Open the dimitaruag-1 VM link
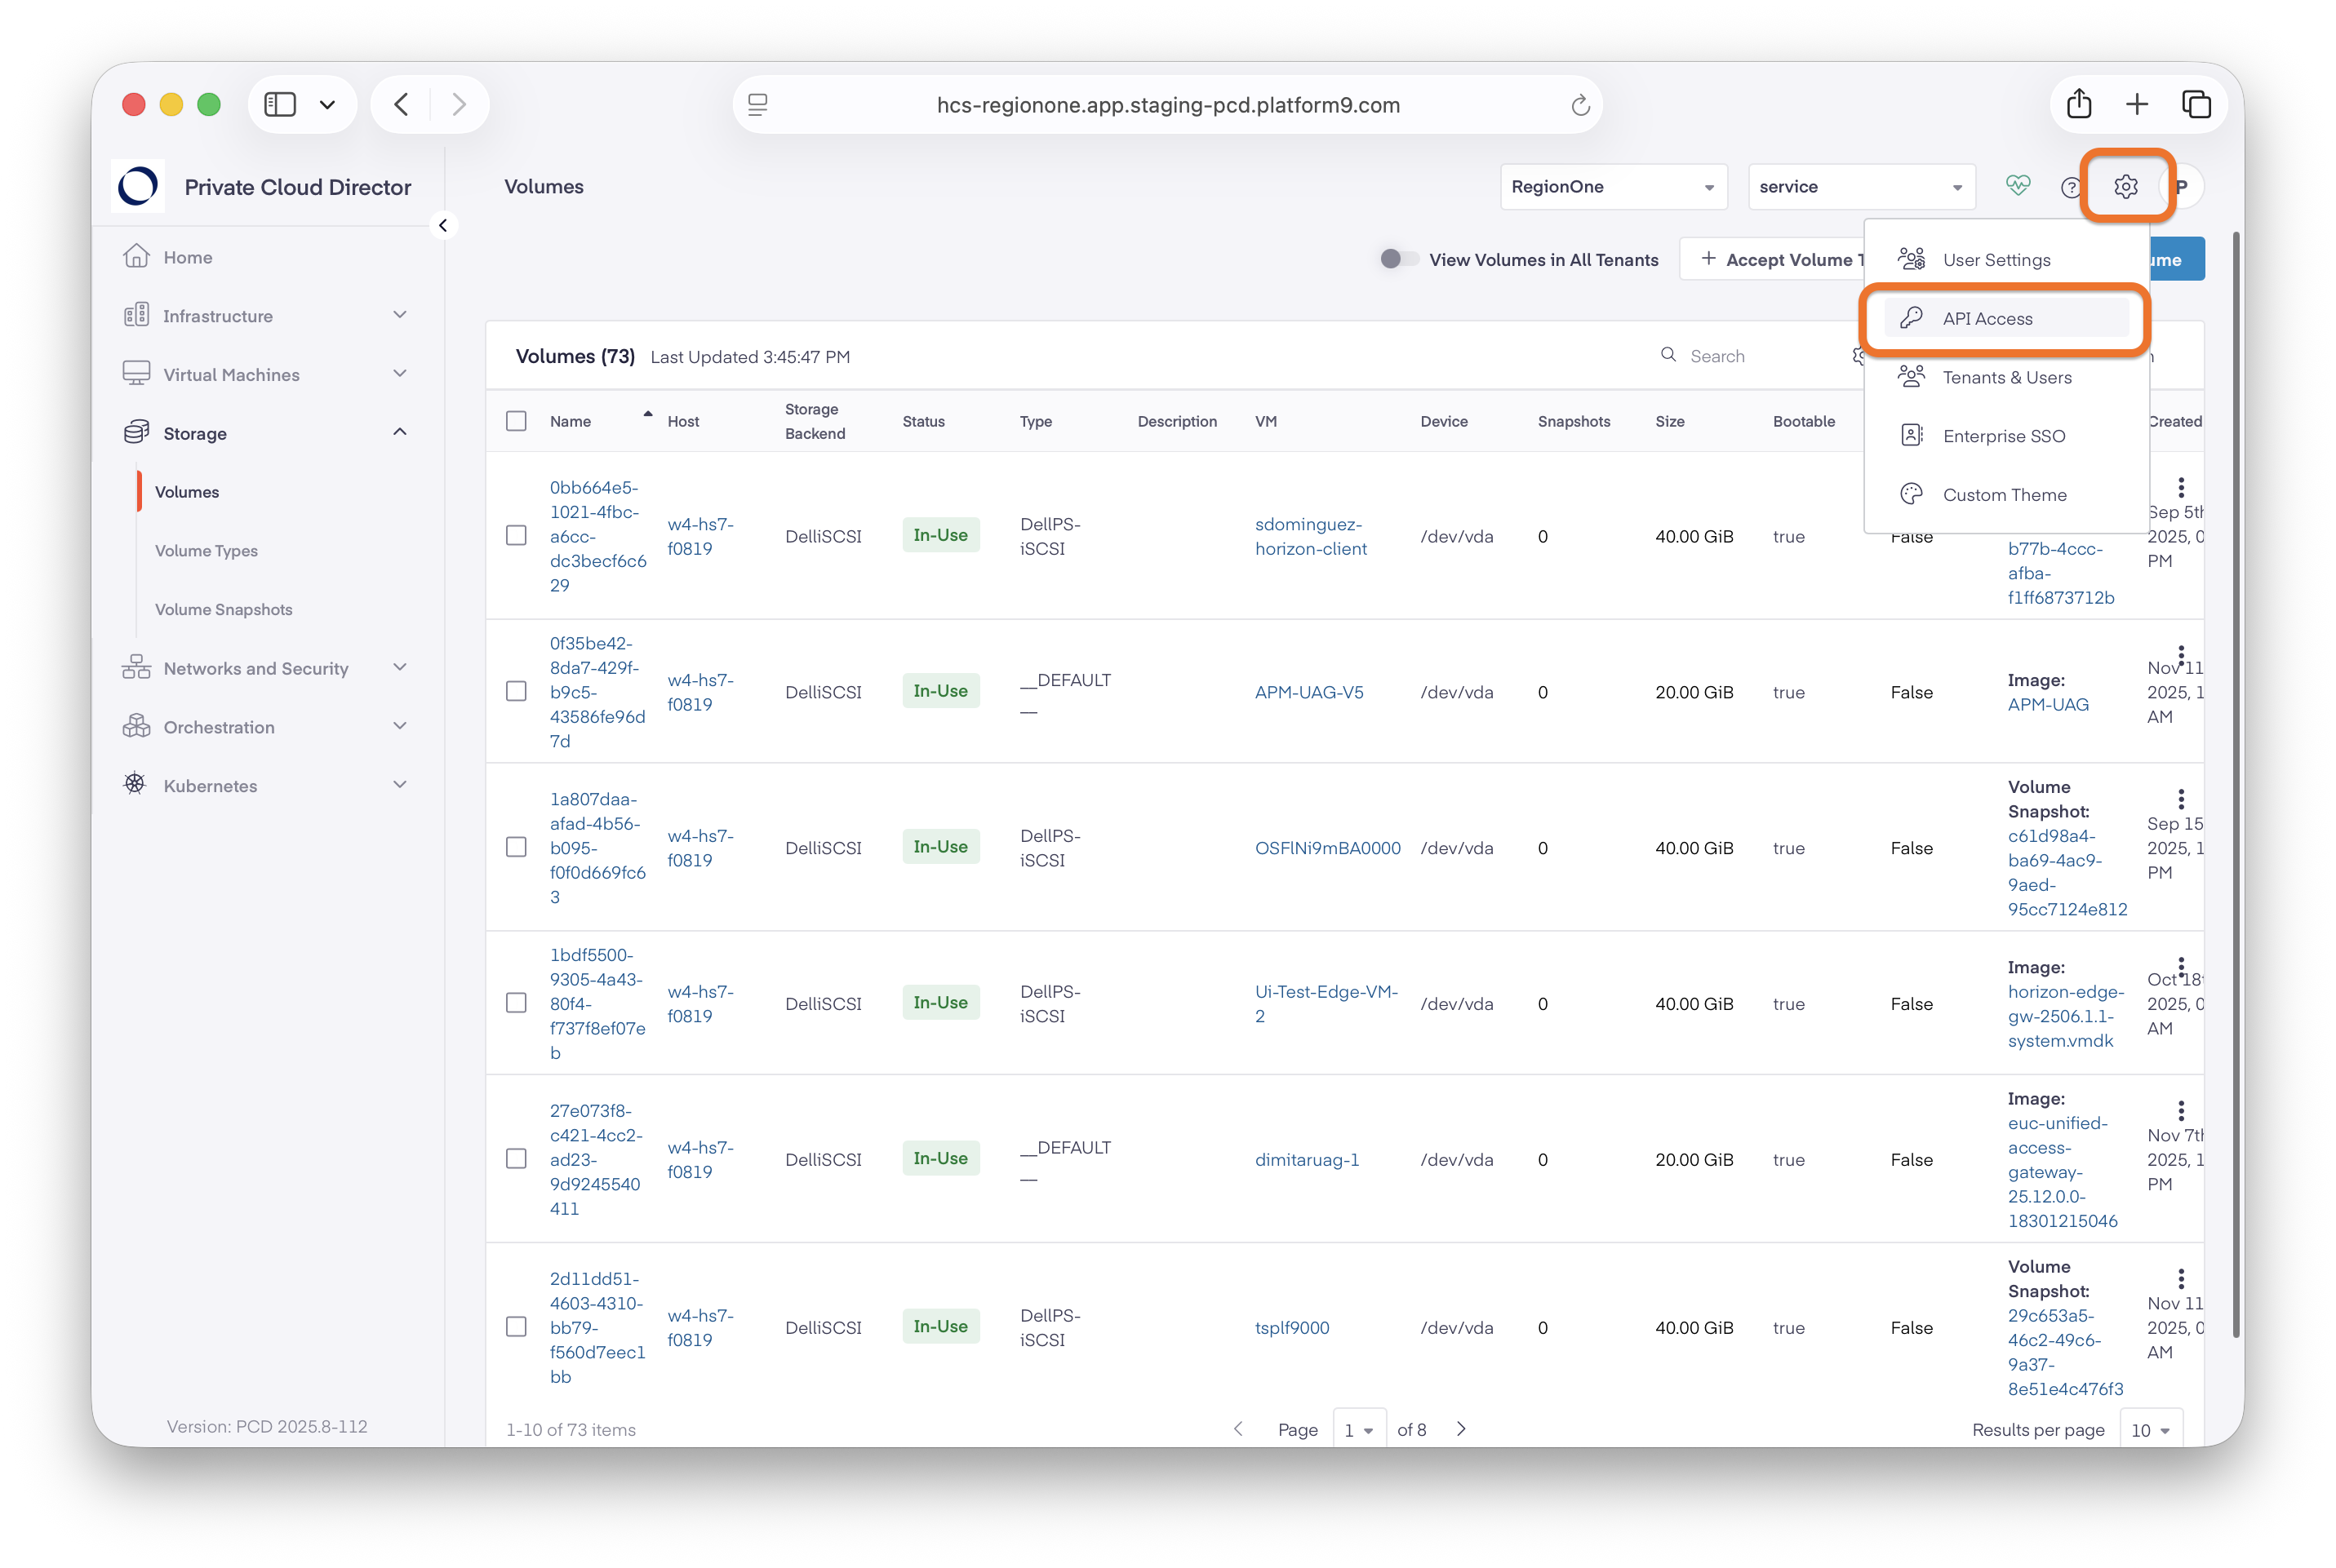Viewport: 2336px width, 1568px height. [x=1307, y=1160]
